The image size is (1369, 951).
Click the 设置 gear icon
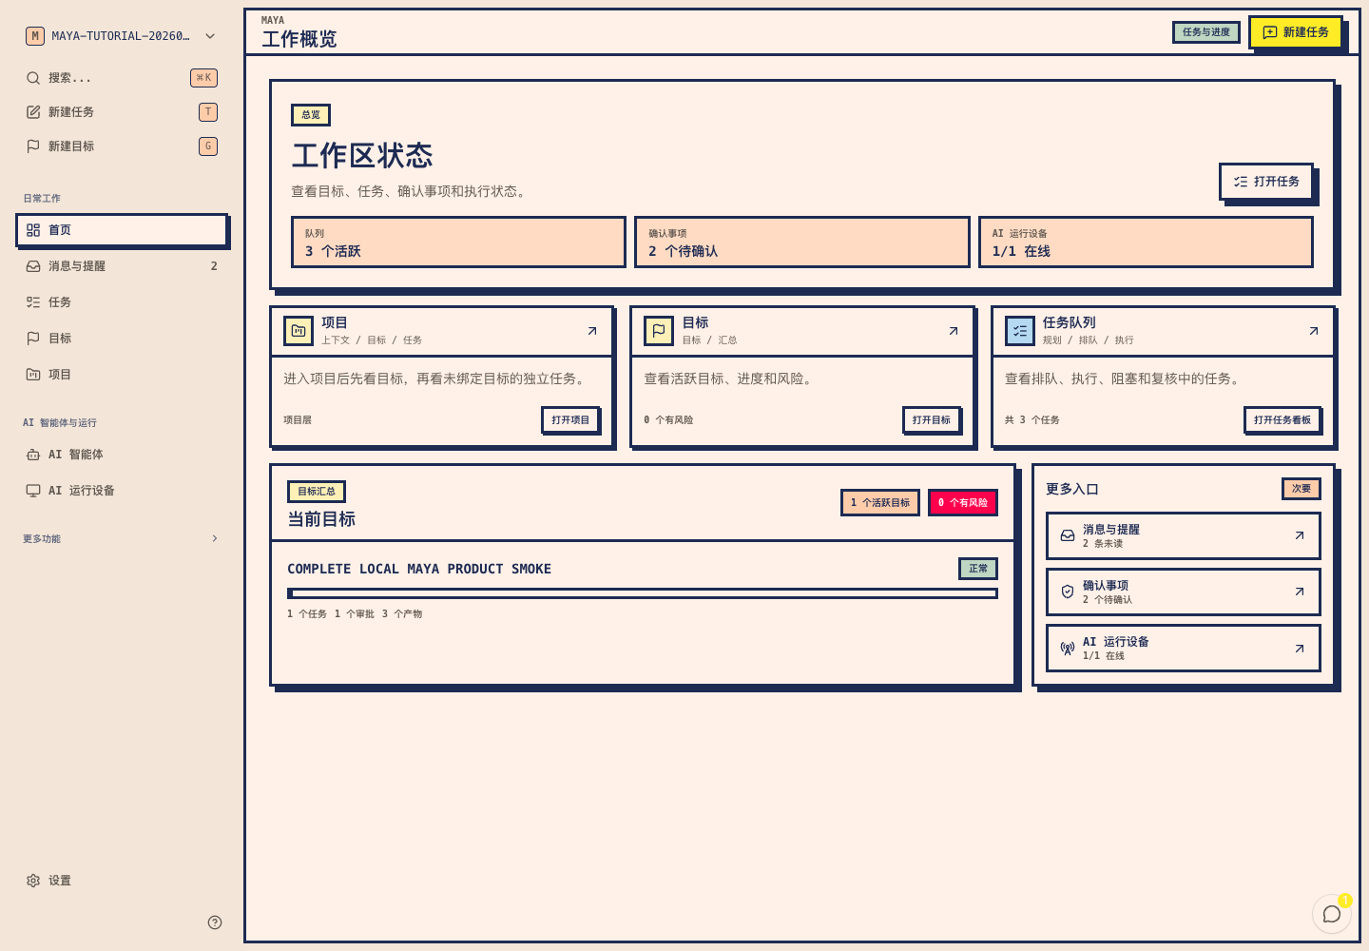click(33, 881)
